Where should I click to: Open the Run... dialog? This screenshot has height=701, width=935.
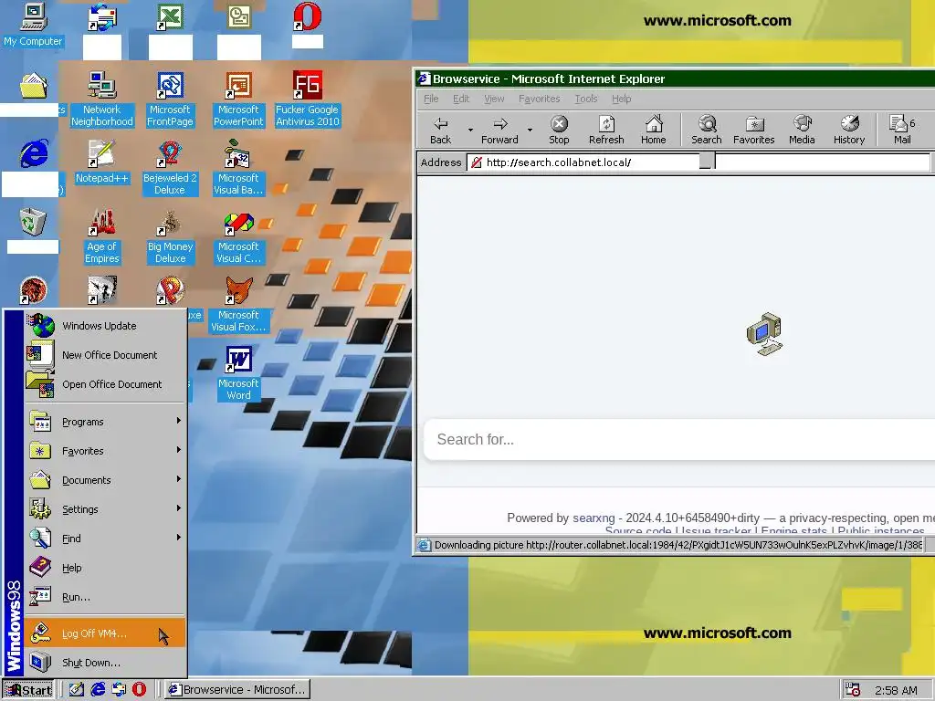(x=105, y=597)
